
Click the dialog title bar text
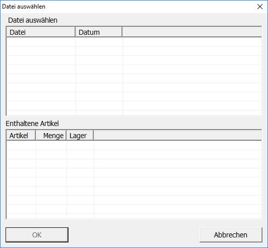coord(24,7)
